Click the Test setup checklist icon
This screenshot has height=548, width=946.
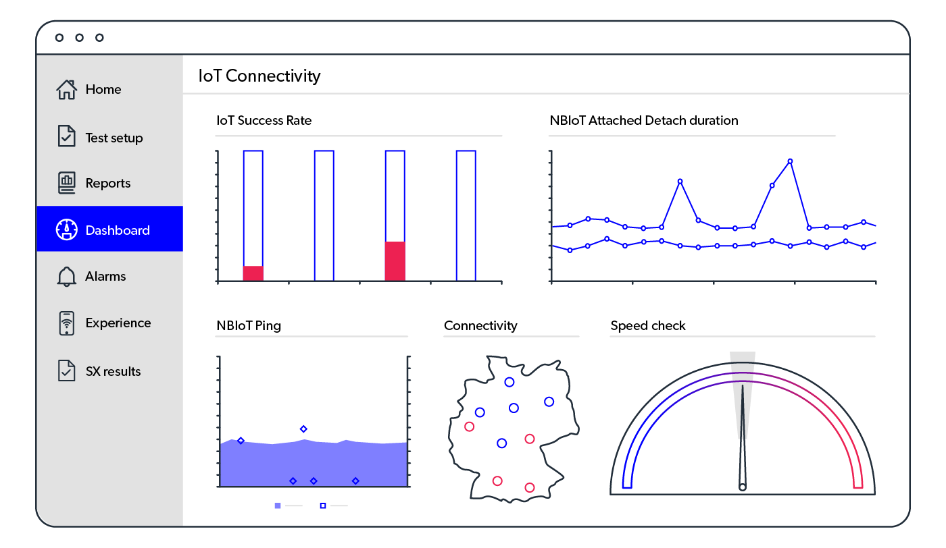tap(66, 136)
